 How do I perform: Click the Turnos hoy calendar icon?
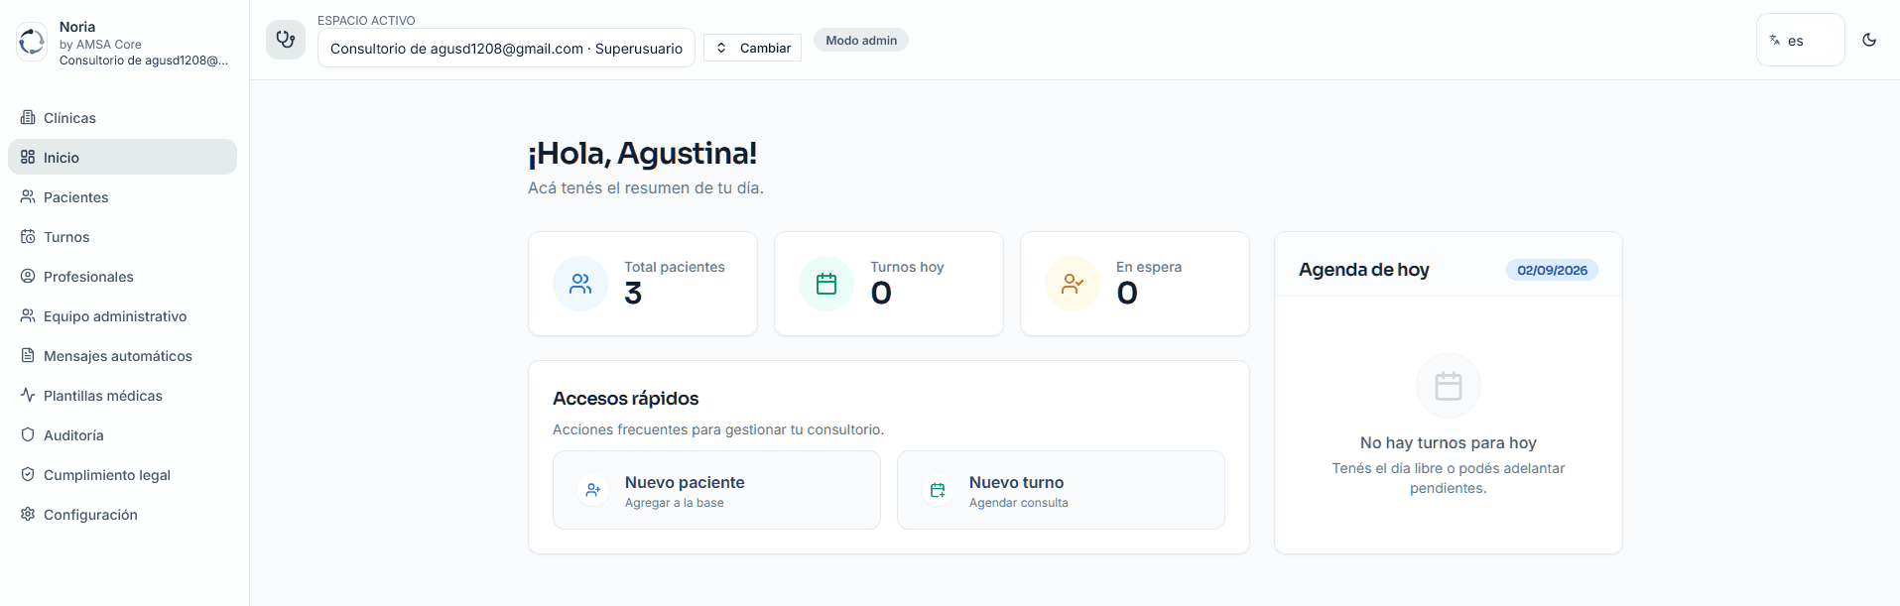[x=826, y=284]
